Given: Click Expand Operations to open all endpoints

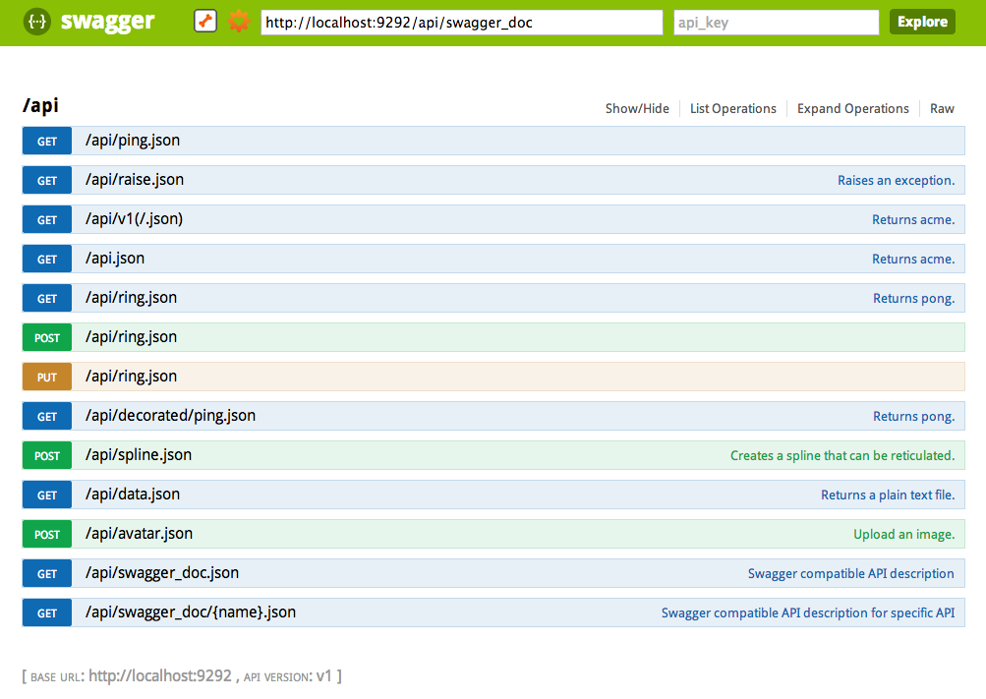Looking at the screenshot, I should click(852, 108).
